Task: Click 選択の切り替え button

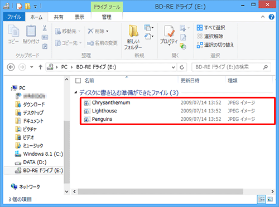Action: pos(215,45)
